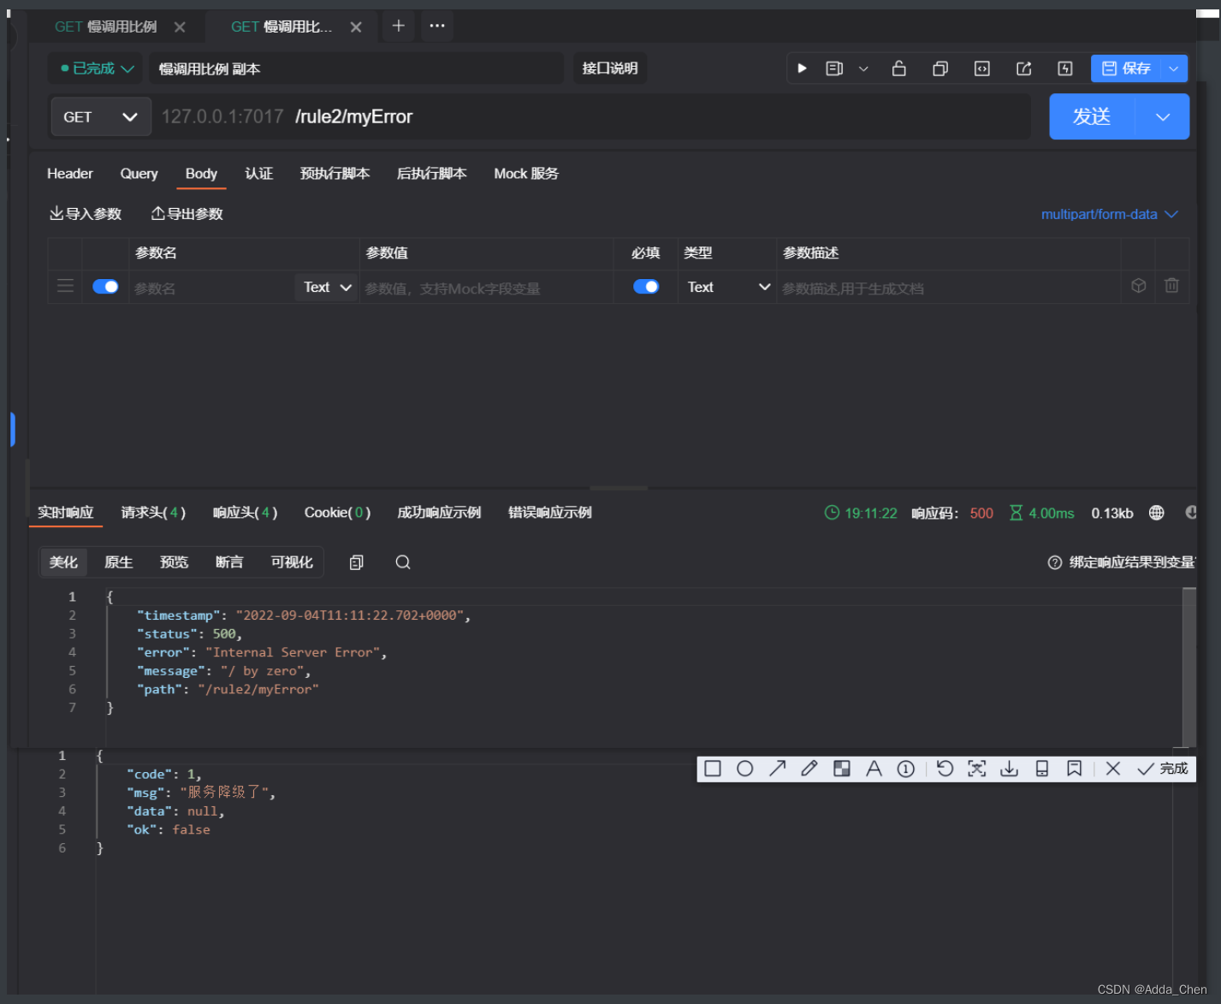The height and width of the screenshot is (1004, 1221).
Task: Toggle the required 必填 switch
Action: point(646,287)
